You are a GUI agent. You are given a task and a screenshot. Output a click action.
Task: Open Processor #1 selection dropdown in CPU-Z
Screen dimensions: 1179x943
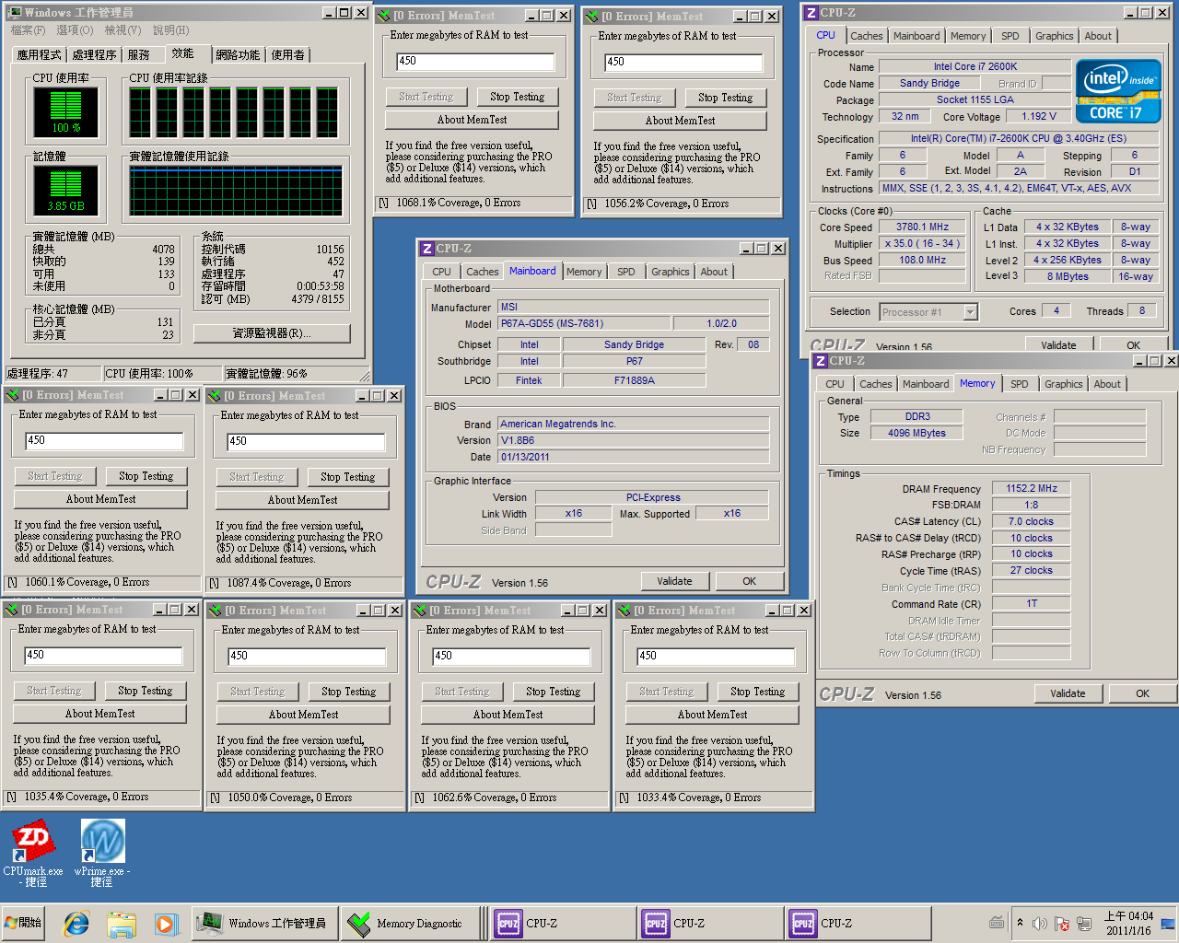970,312
